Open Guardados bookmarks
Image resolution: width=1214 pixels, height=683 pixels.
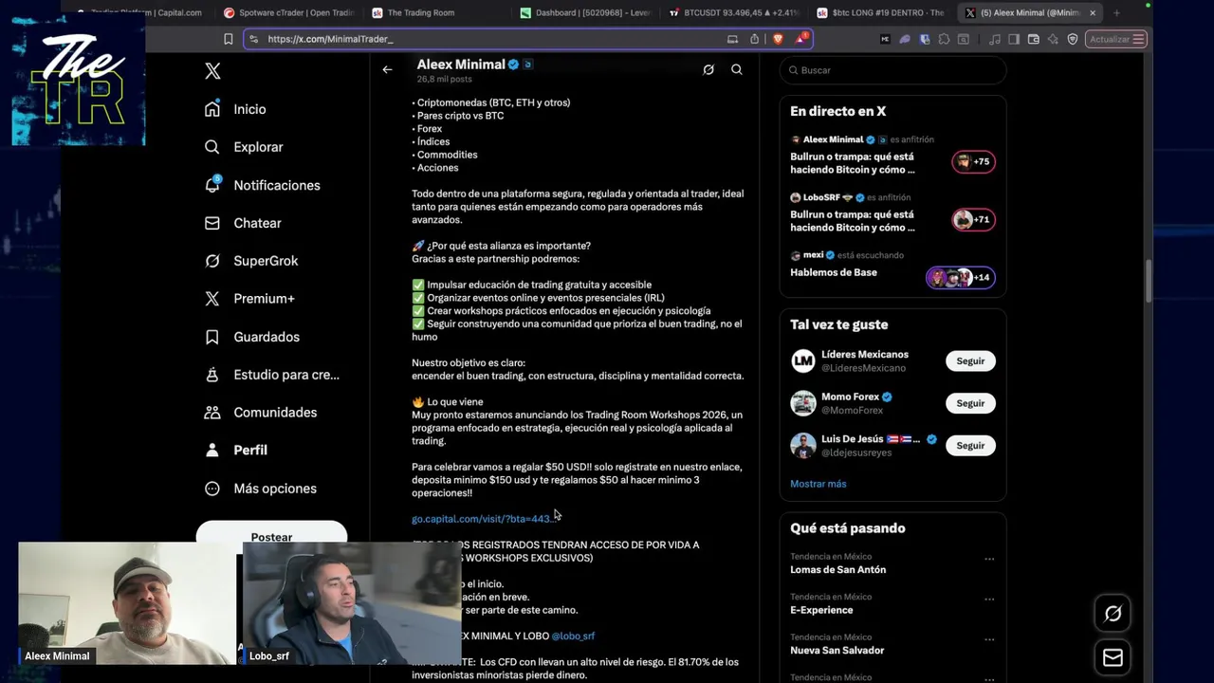pos(252,337)
